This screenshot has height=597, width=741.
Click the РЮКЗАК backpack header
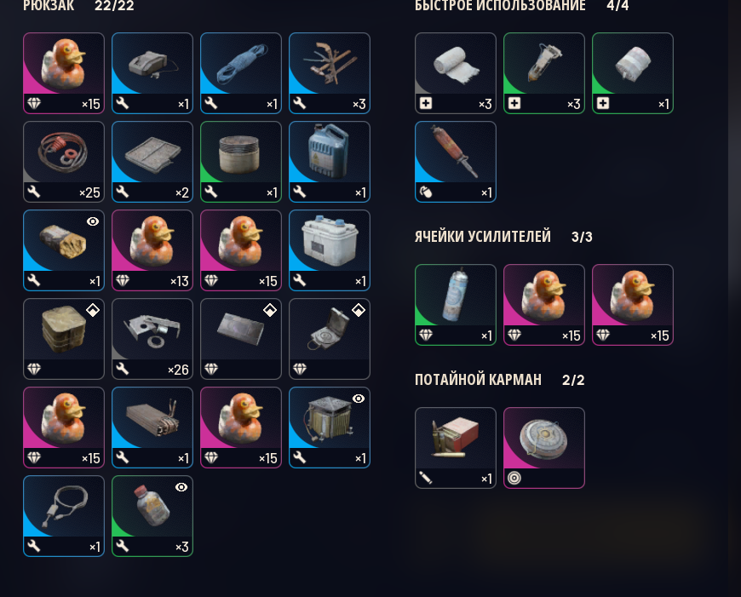[x=49, y=6]
